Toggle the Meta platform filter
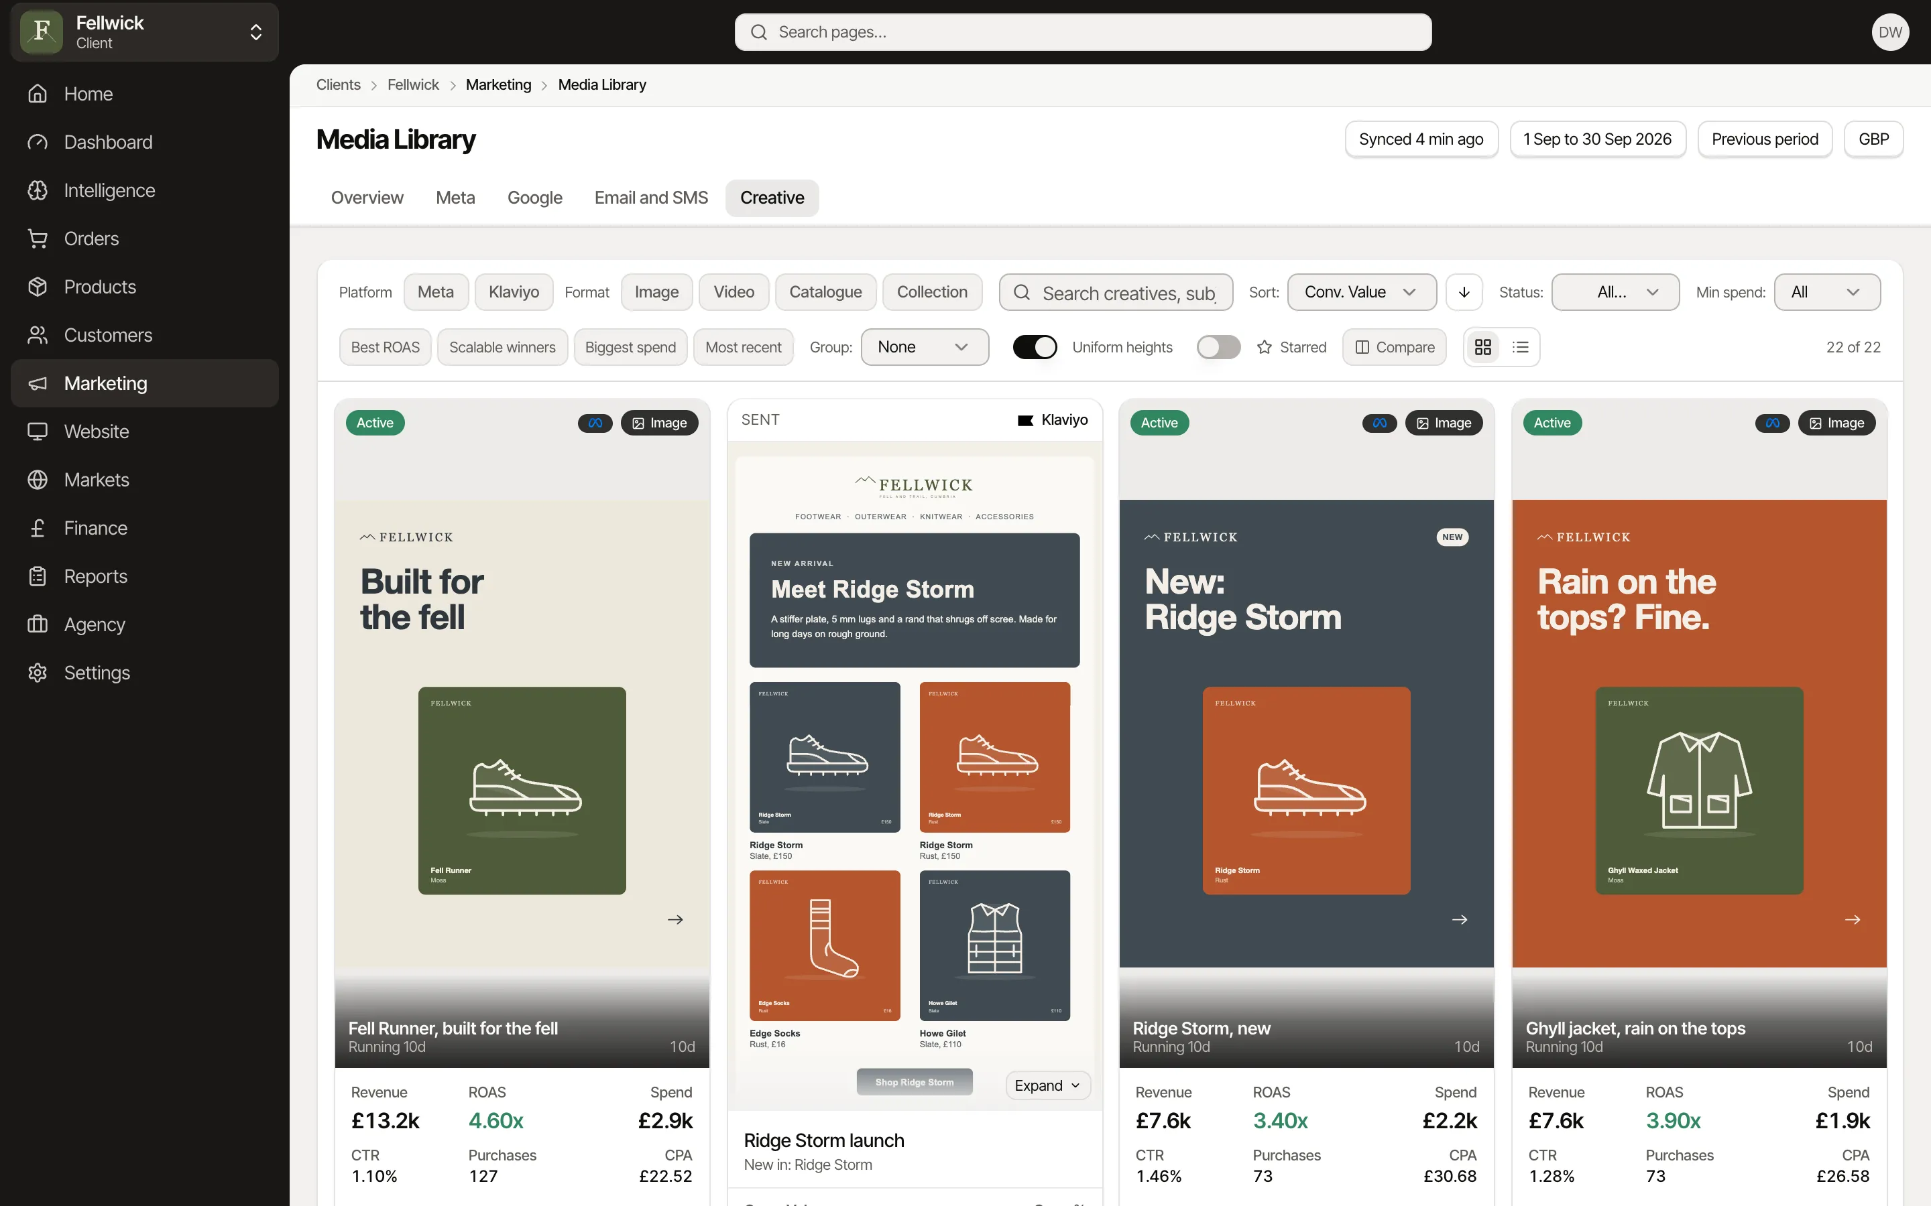Screen dimensions: 1931x1206 [436, 292]
